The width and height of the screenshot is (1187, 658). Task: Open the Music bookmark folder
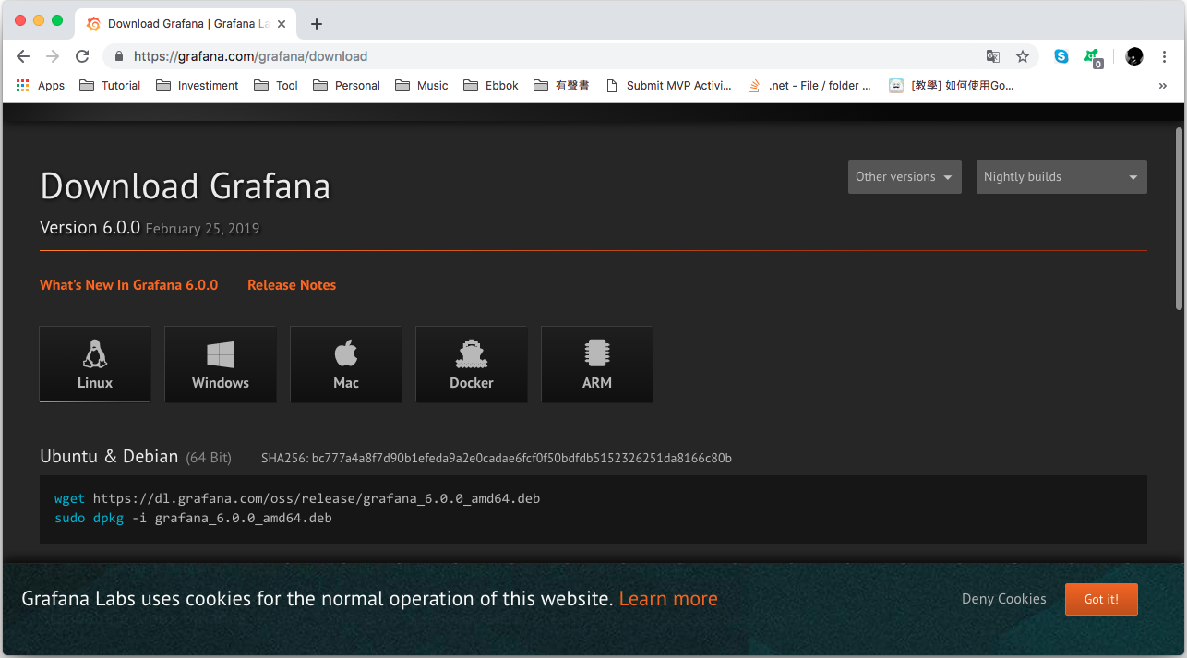coord(422,86)
